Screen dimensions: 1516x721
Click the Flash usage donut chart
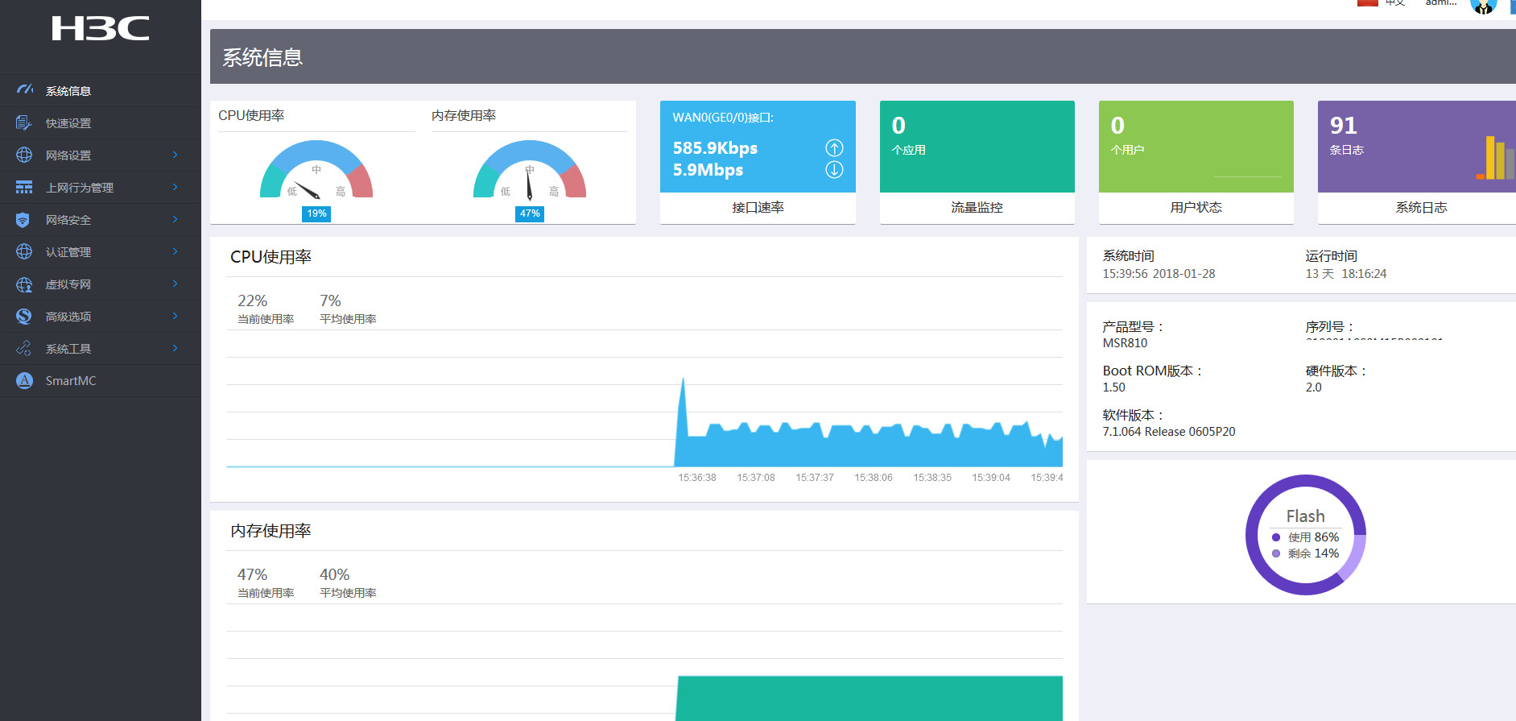coord(1305,535)
